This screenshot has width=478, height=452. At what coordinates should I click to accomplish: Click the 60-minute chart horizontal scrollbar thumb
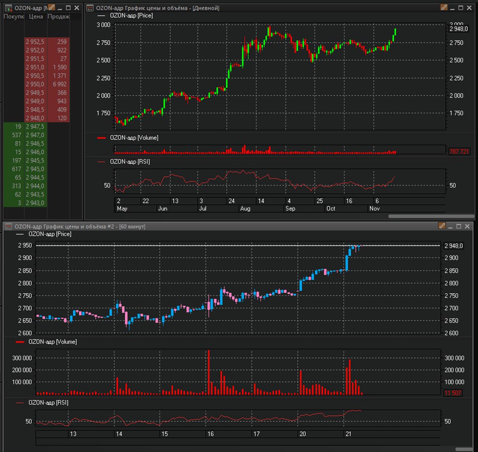[464, 449]
